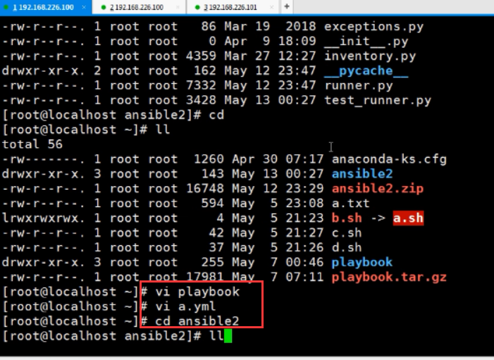This screenshot has width=494, height=360.
Task: Click the file size 17981
Action: click(205, 277)
